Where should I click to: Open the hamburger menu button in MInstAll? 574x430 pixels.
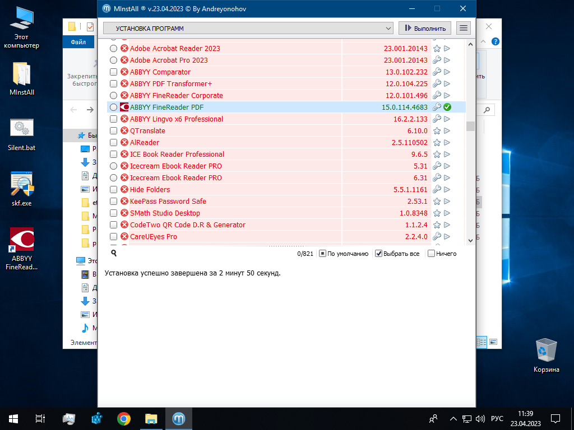[x=464, y=28]
